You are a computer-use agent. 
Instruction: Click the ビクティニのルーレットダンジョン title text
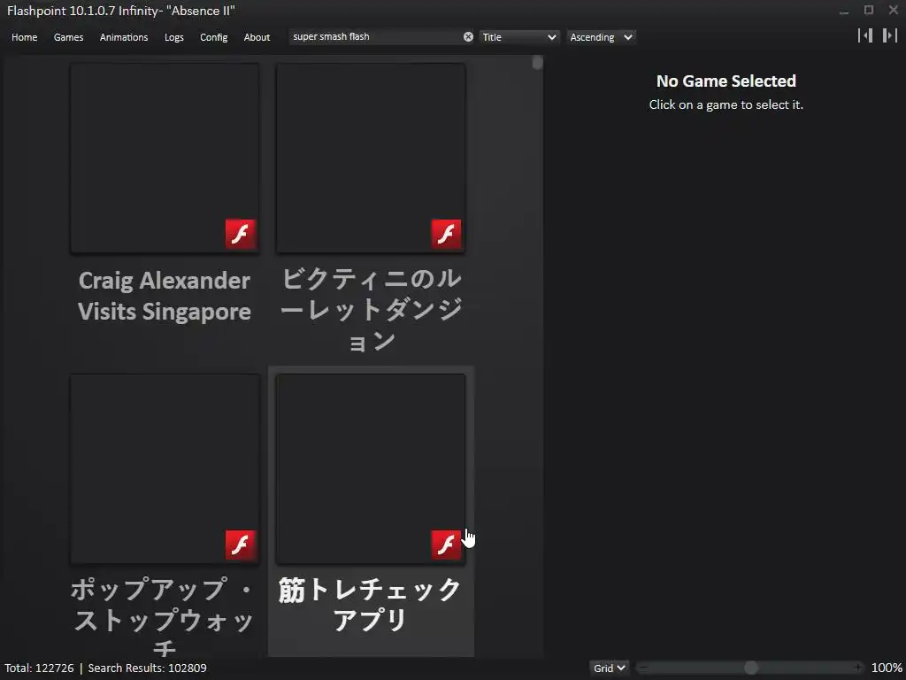pyautogui.click(x=371, y=310)
